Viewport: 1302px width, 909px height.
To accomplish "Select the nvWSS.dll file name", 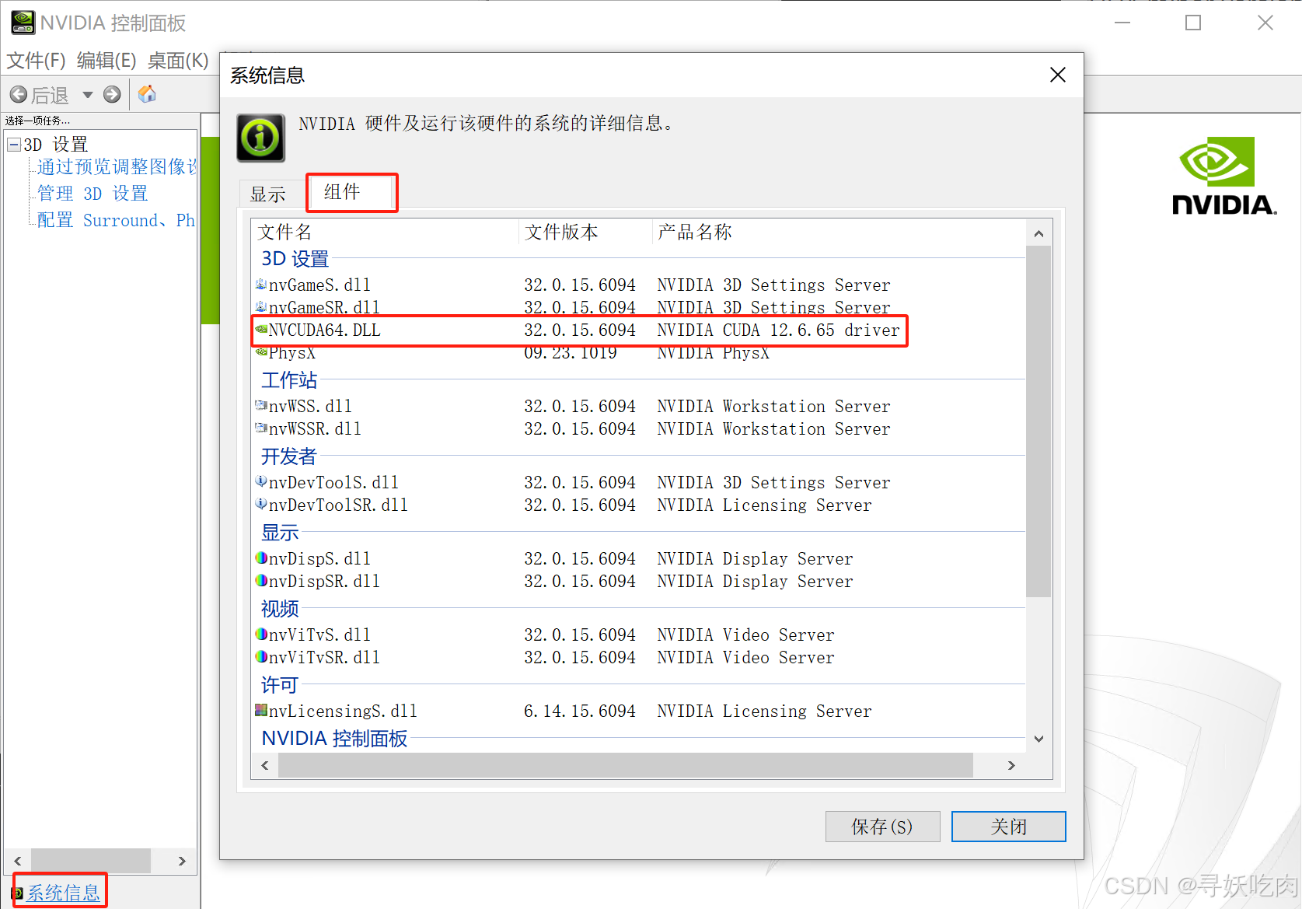I will tap(310, 407).
